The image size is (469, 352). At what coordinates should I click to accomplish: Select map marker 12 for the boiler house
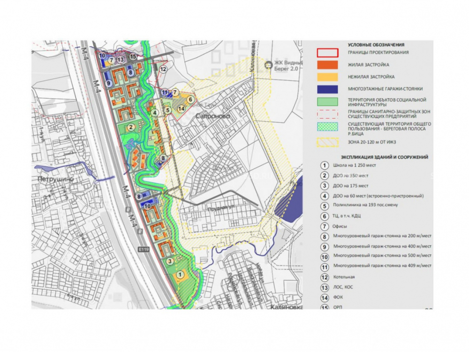(163, 69)
